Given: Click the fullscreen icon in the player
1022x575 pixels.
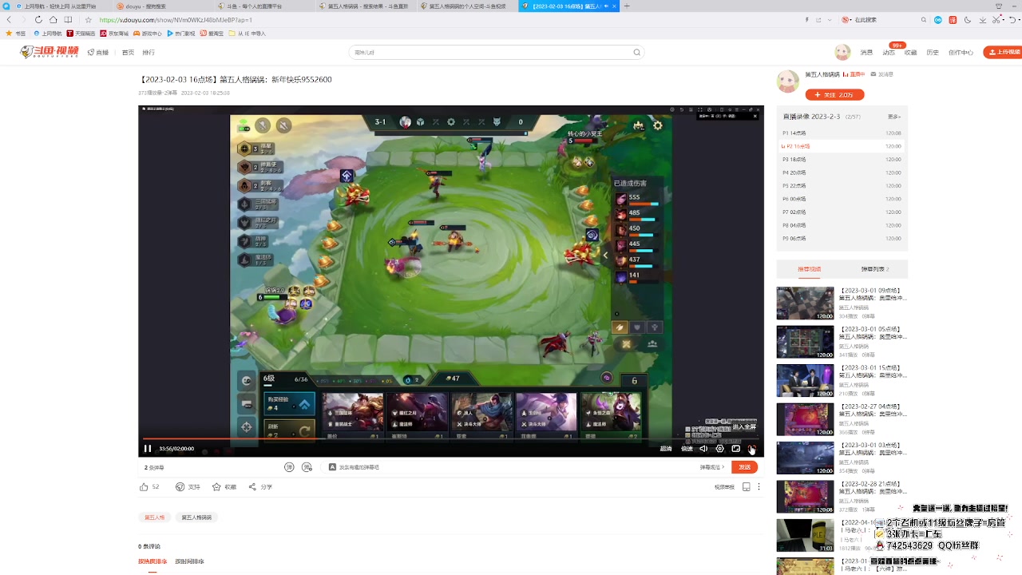Looking at the screenshot, I should click(x=751, y=449).
